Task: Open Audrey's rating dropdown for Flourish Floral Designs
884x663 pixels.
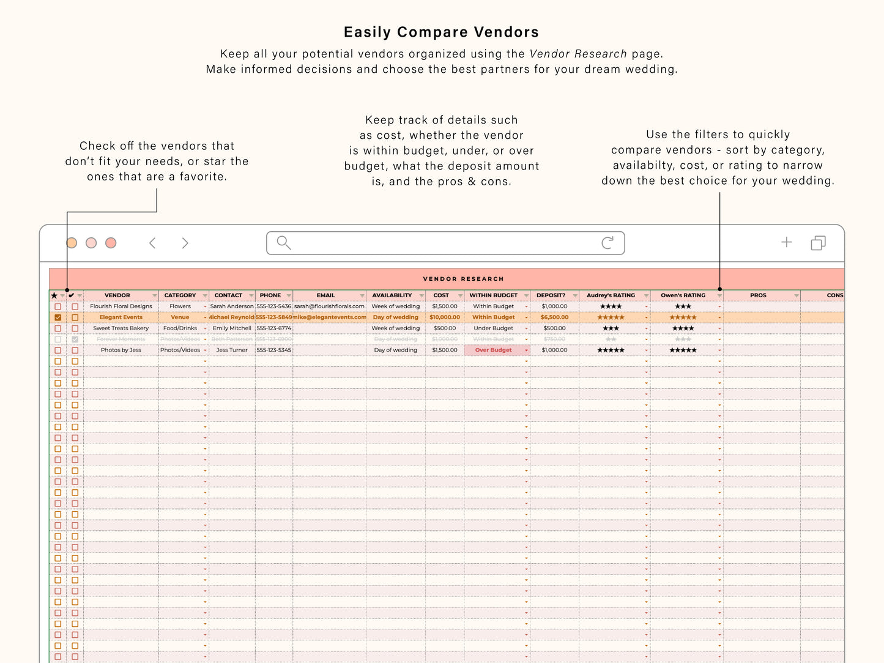Action: (646, 306)
